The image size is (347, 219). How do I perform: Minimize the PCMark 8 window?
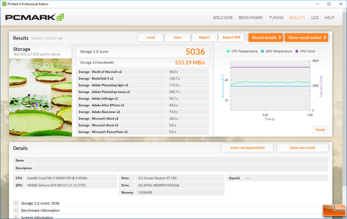pos(317,4)
